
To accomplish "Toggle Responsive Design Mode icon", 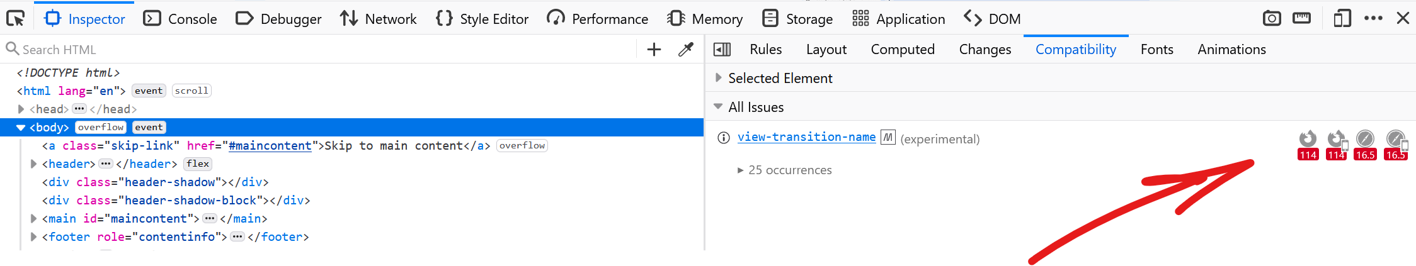I will click(1301, 19).
